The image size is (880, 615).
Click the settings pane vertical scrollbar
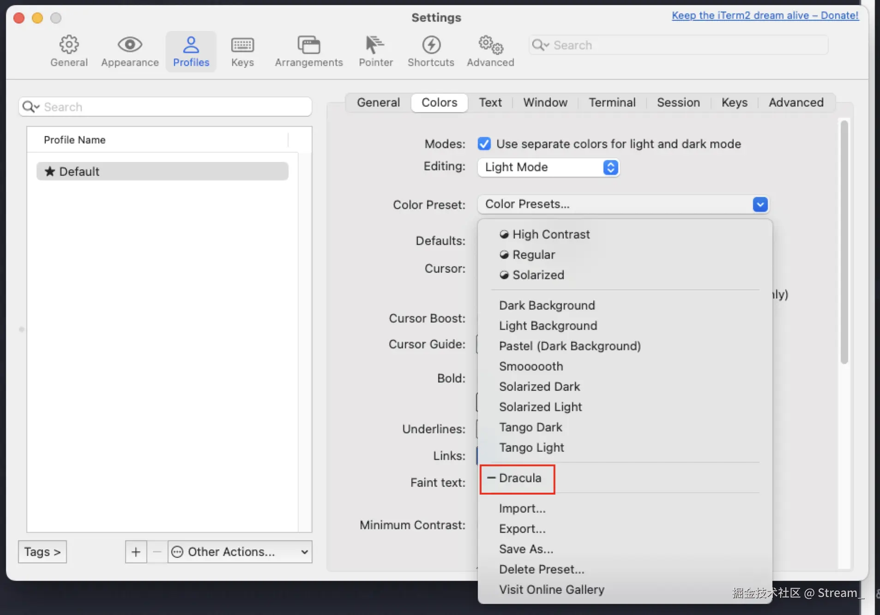(x=844, y=242)
